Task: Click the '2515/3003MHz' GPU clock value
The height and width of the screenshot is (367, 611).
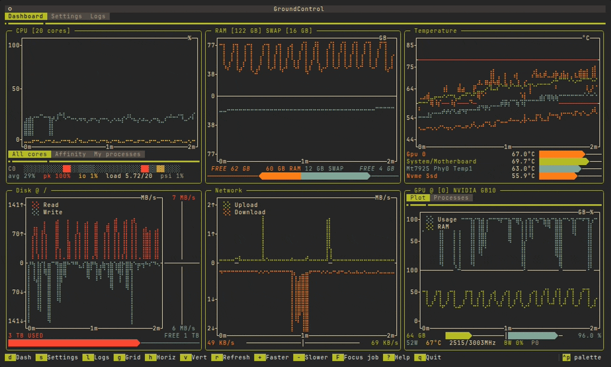Action: coord(472,343)
